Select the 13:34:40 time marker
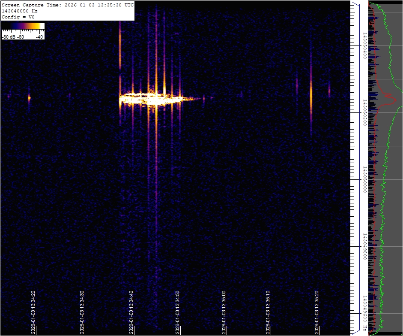Screen dimensions: 403x336 (131, 312)
